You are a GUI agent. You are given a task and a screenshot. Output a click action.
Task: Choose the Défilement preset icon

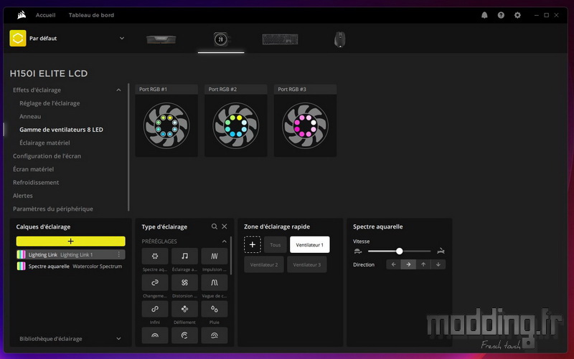click(184, 309)
